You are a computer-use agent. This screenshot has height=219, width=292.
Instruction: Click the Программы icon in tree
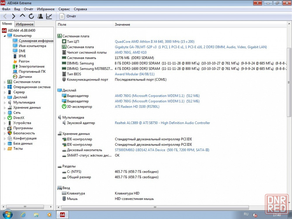click(10, 128)
